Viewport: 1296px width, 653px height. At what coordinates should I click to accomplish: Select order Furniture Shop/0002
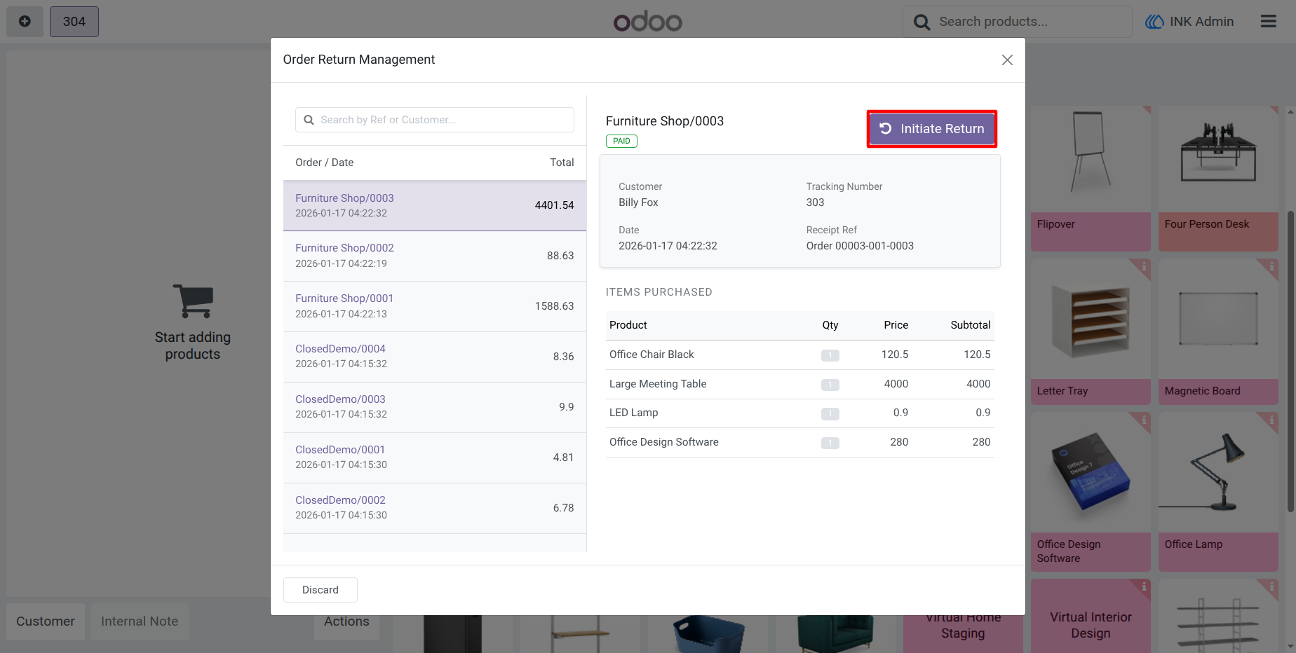tap(435, 256)
